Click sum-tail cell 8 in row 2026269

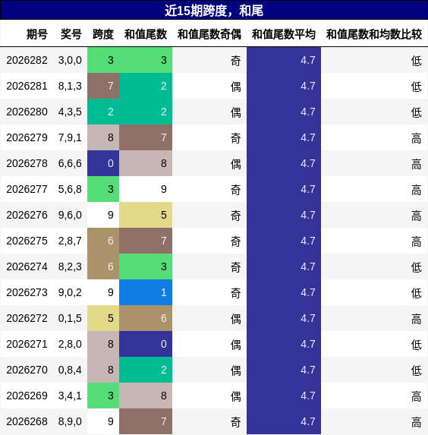(x=146, y=396)
